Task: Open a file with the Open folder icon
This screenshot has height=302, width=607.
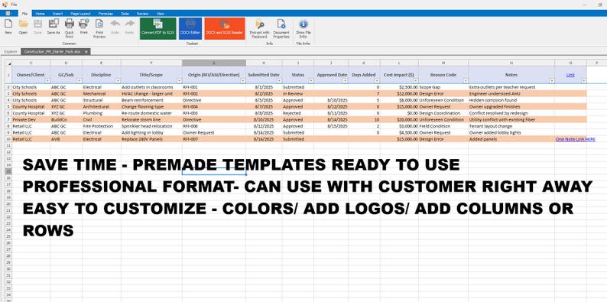Action: pos(23,26)
